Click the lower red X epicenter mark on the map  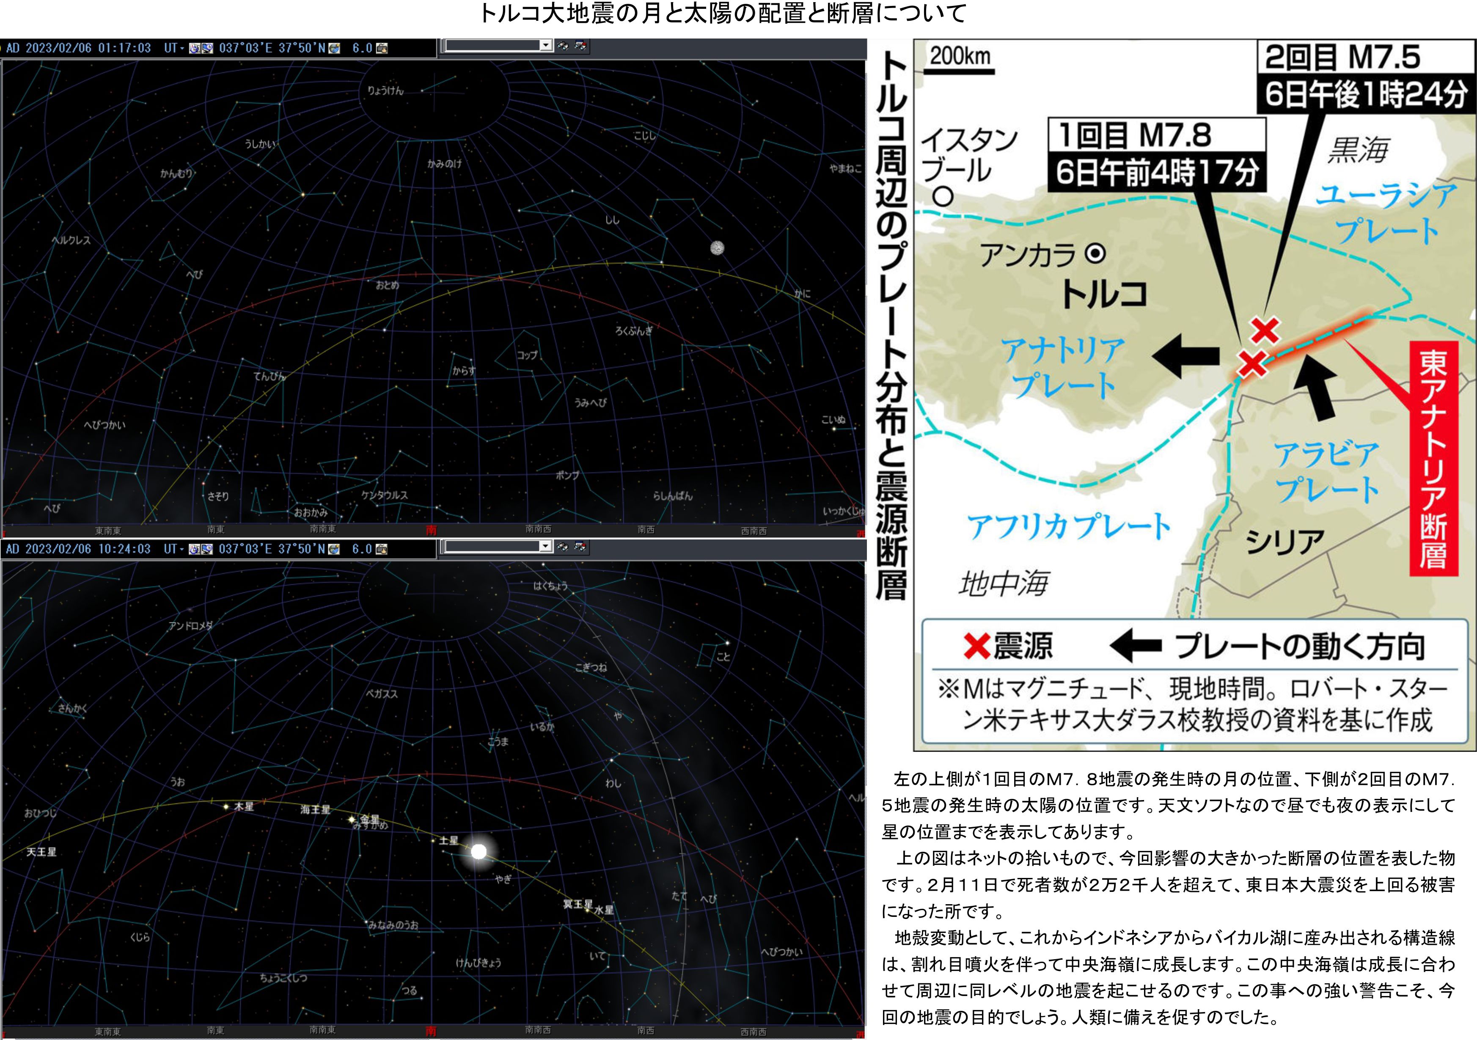tap(1252, 364)
